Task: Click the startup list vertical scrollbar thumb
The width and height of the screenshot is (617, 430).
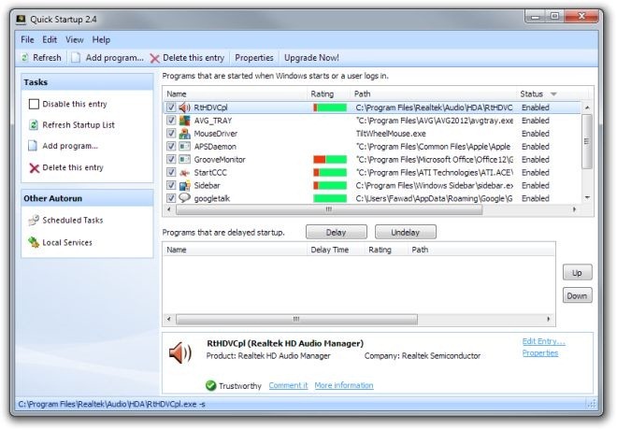Action: pyautogui.click(x=587, y=142)
